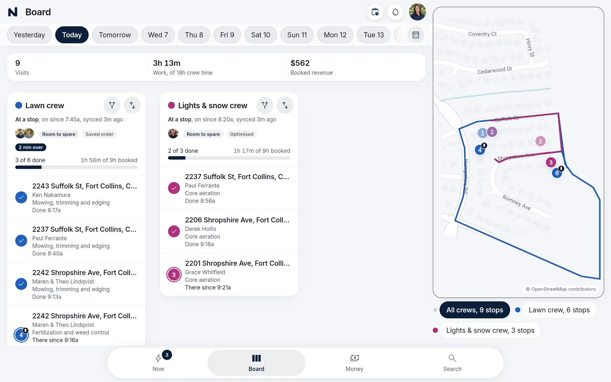Click the Lawn crew member avatars
611x382 pixels.
[24, 133]
